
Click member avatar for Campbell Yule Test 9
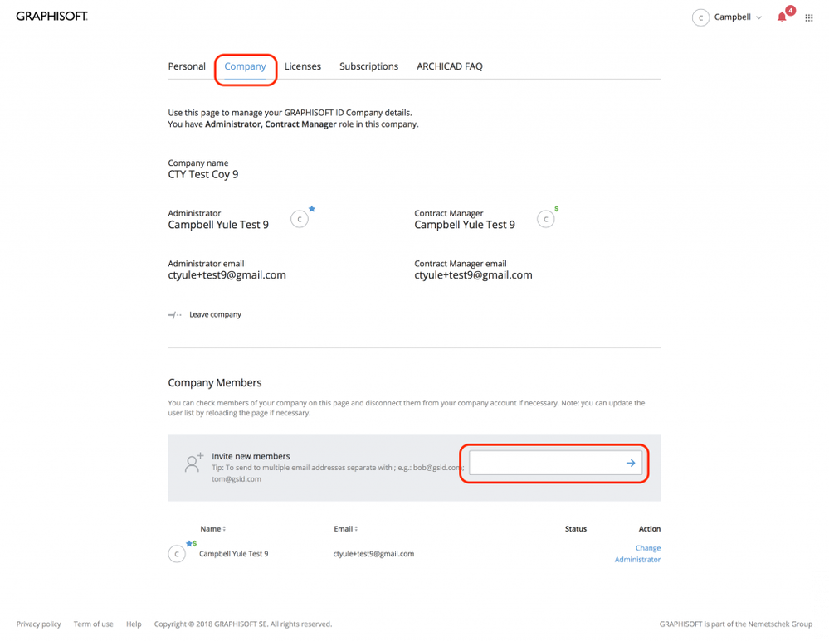pyautogui.click(x=177, y=554)
